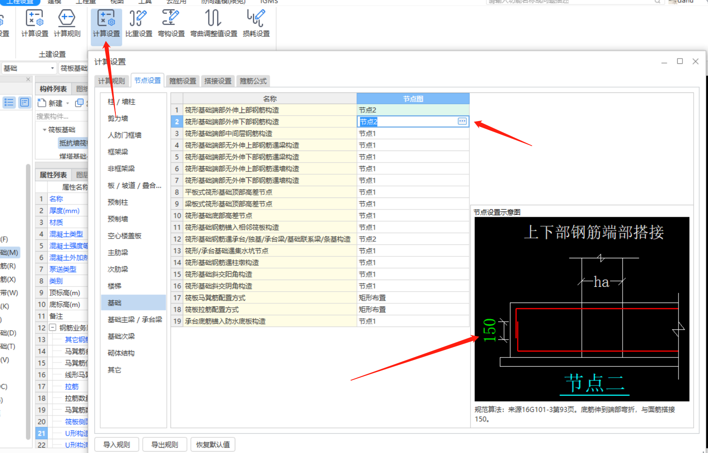
Task: Open 弯钩设置 from the ribbon
Action: point(171,24)
